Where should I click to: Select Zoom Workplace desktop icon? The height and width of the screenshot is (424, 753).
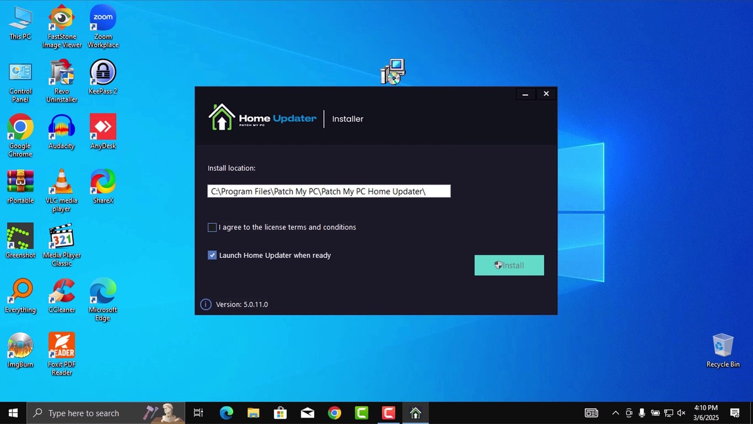(x=103, y=26)
